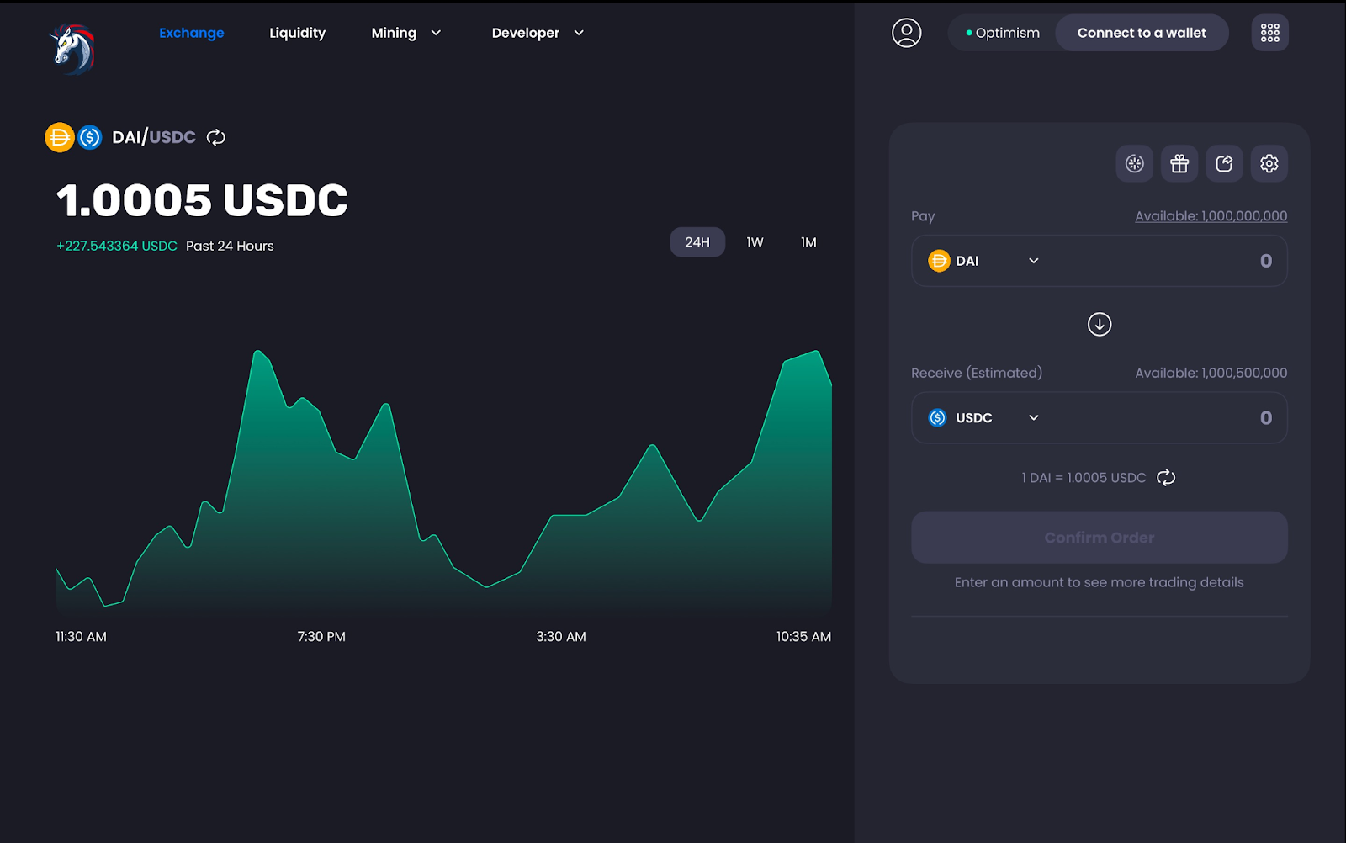
Task: Flip the DAI/USDC pair with the swap icon
Action: (x=216, y=137)
